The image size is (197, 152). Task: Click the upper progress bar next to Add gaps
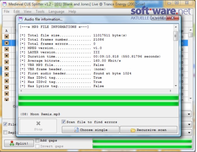pyautogui.click(x=142, y=140)
